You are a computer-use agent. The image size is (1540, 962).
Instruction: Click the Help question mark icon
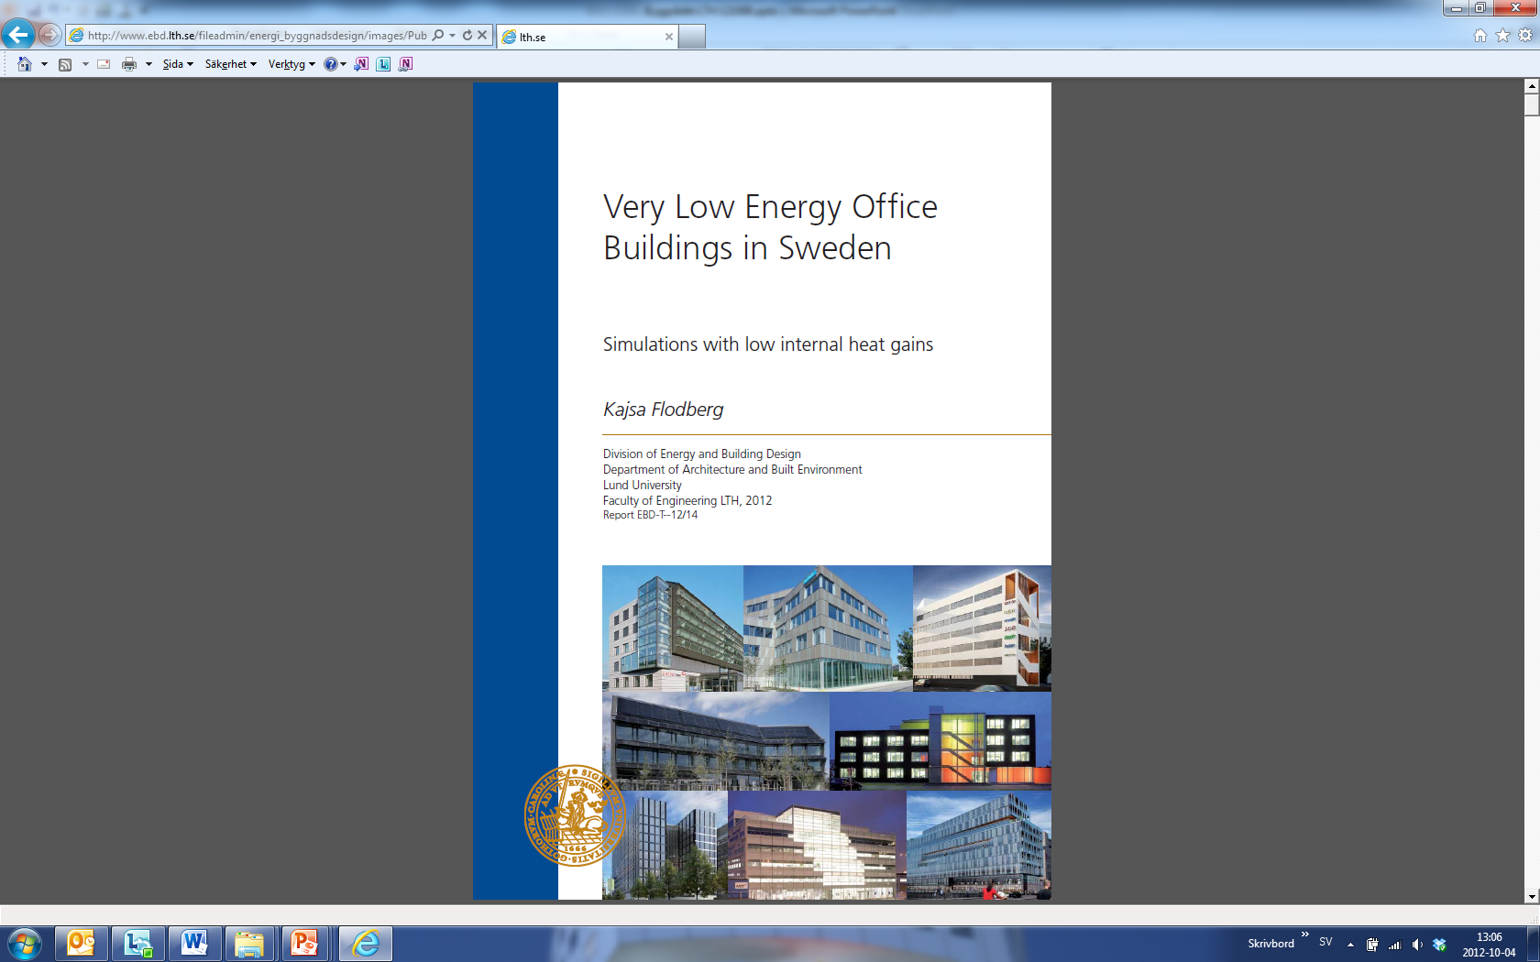point(330,64)
